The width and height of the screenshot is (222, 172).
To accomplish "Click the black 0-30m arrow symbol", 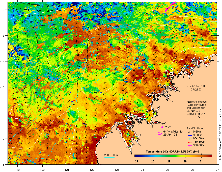I will coord(190,132).
